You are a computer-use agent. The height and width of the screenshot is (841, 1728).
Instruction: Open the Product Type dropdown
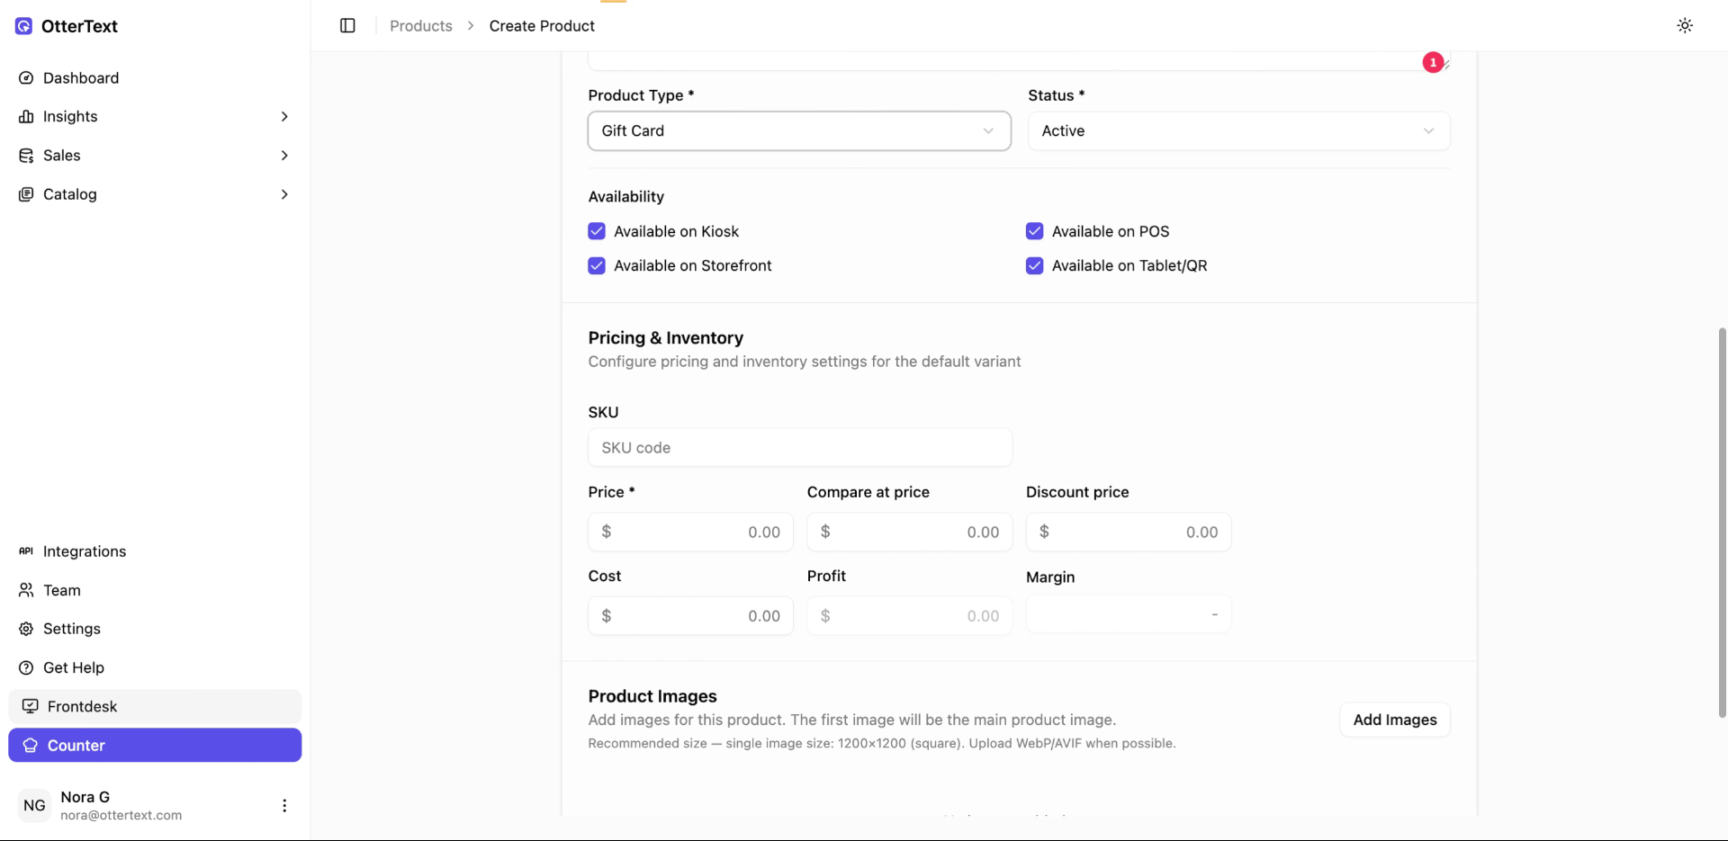(x=798, y=130)
